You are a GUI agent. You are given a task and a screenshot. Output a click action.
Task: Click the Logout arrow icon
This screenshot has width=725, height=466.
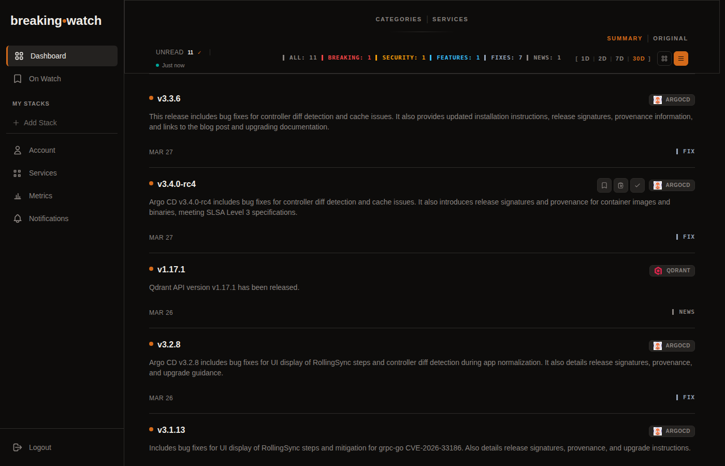click(18, 447)
